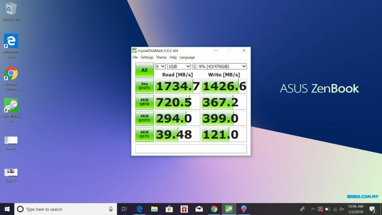Open the colorful balloon taskbar app
The height and width of the screenshot is (215, 382).
[x=244, y=209]
